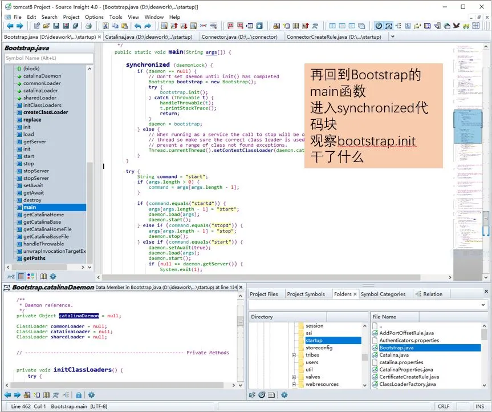Click the Symbol Name search field
Viewport: 492px width, 412px height.
[49, 58]
